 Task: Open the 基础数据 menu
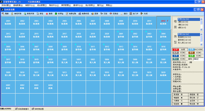18,5
